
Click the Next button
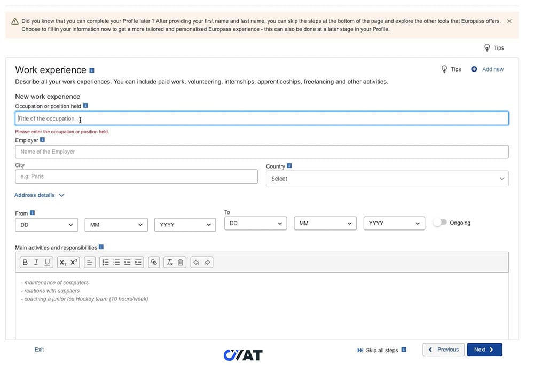[484, 350]
